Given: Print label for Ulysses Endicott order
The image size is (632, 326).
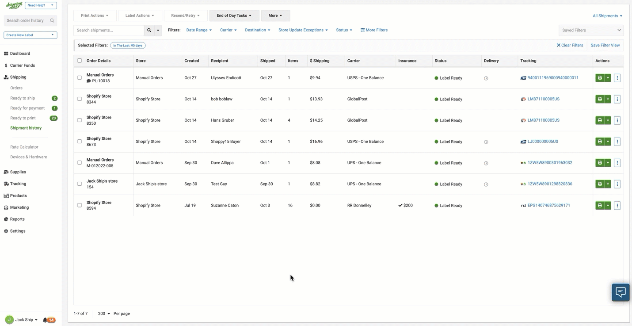Looking at the screenshot, I should coord(600,78).
